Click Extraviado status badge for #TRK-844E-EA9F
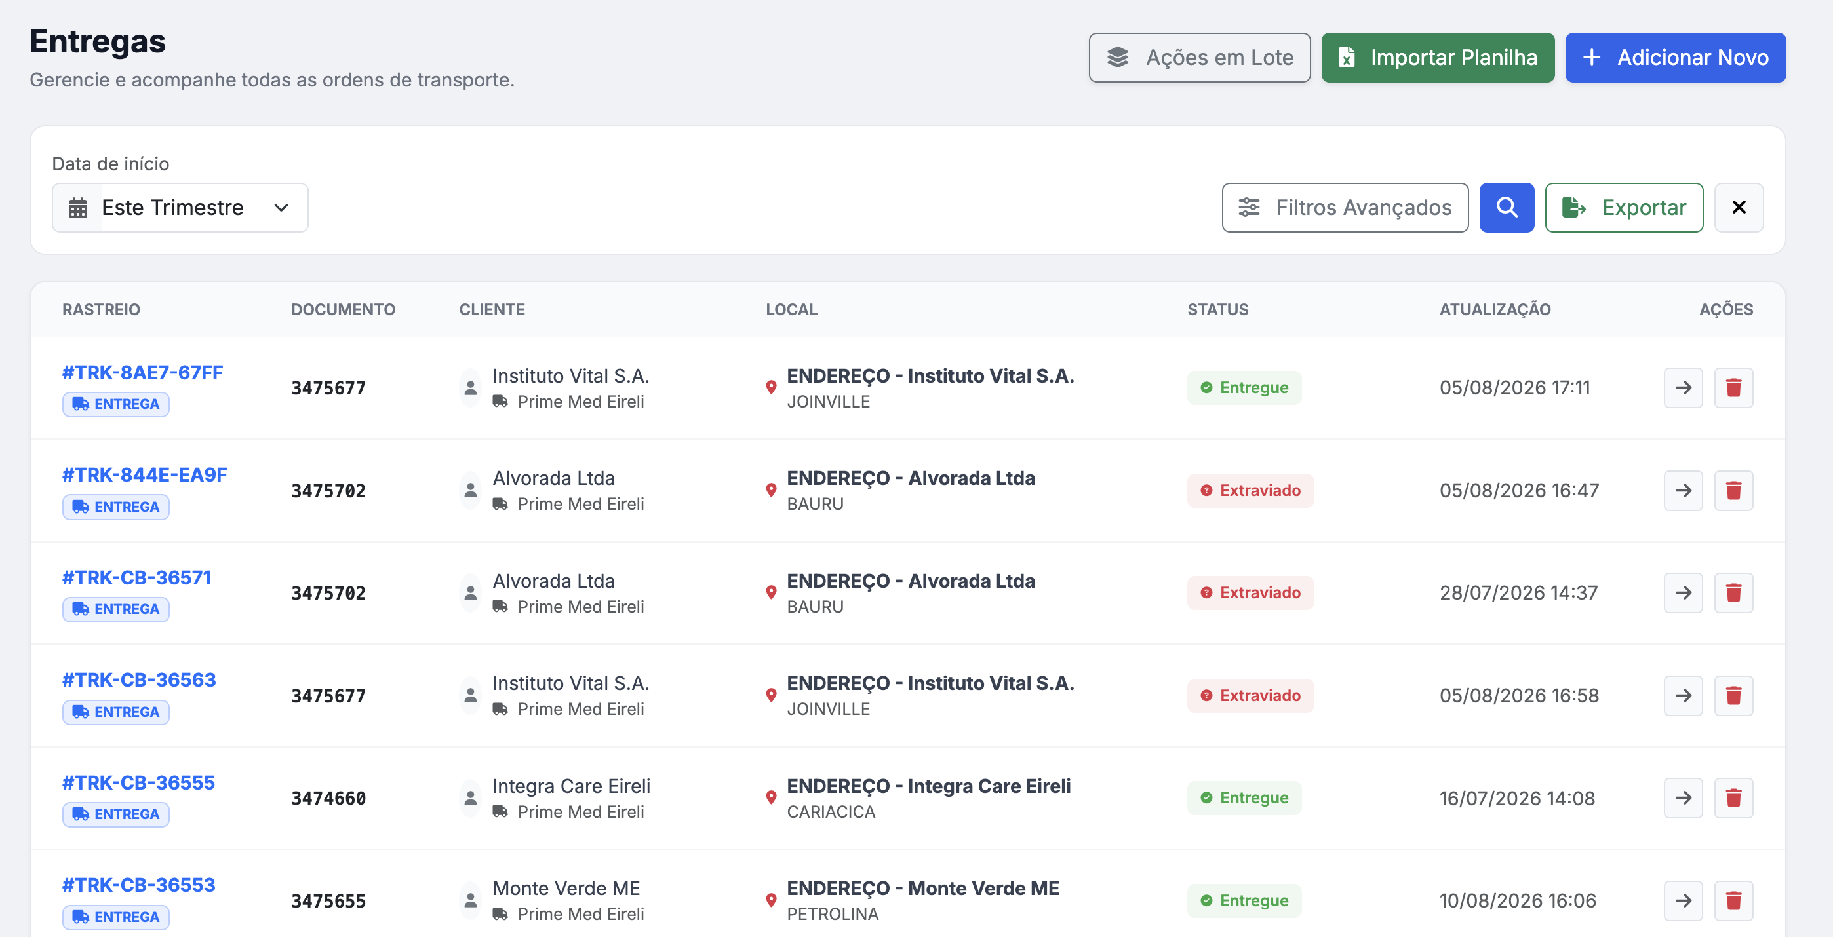The image size is (1833, 937). [1250, 490]
